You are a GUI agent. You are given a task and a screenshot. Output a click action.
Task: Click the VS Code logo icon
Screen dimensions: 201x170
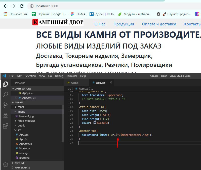(x=4, y=76)
